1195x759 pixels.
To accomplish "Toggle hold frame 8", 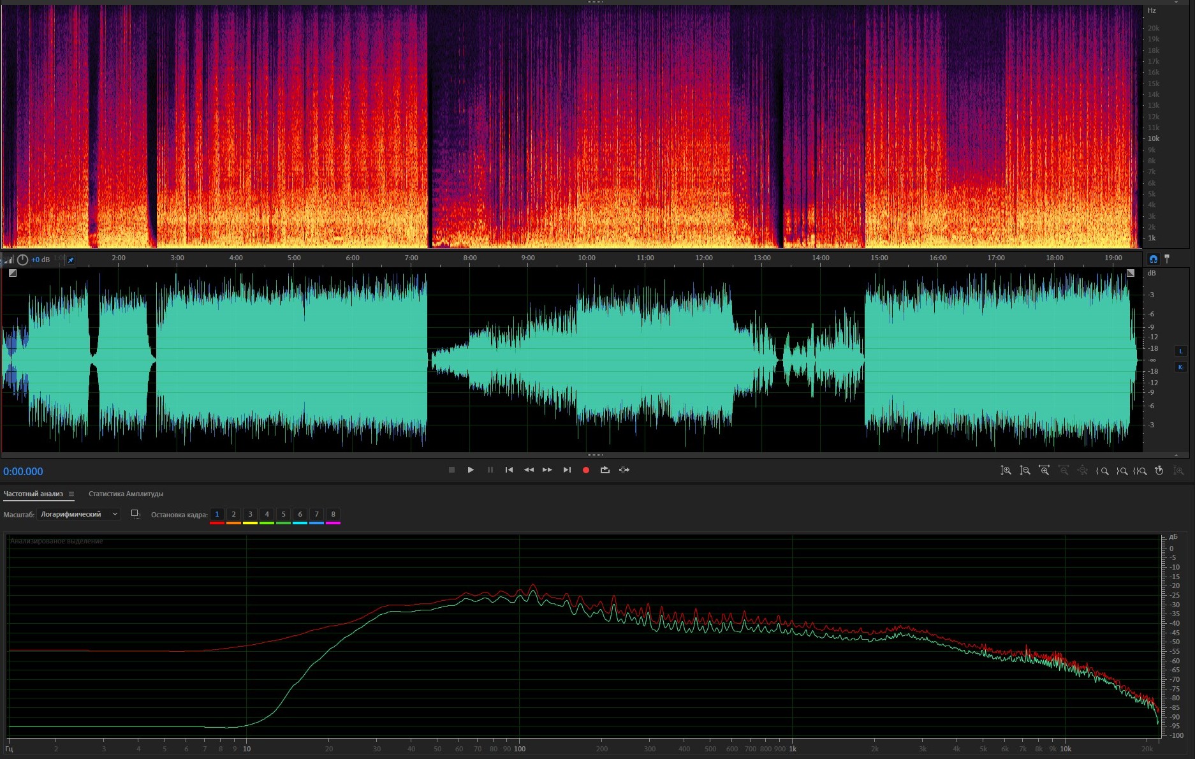I will pyautogui.click(x=333, y=515).
